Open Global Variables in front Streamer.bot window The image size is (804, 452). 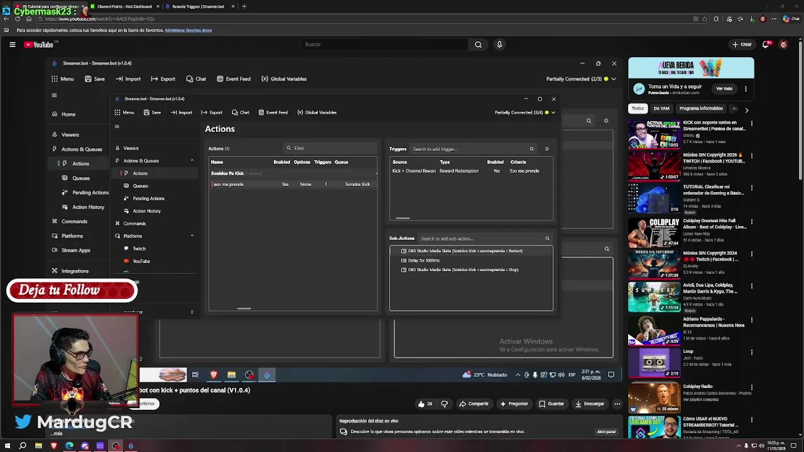pyautogui.click(x=317, y=112)
